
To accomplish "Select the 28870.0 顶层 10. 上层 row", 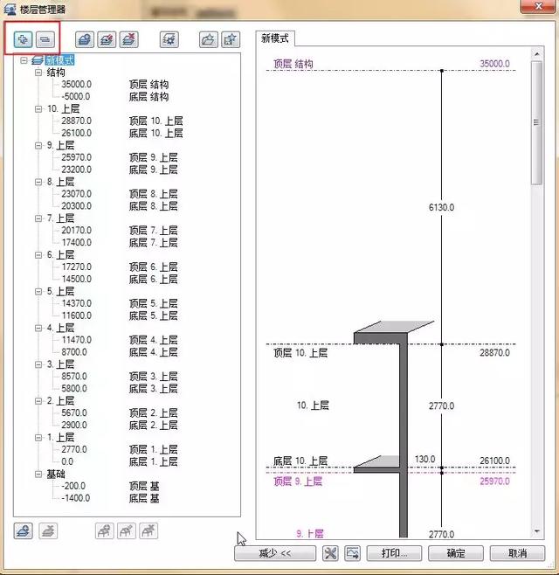I will 122,121.
